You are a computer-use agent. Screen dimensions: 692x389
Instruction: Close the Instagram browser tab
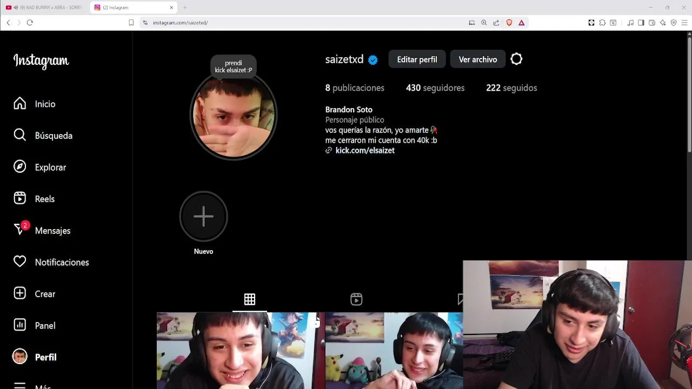172,8
